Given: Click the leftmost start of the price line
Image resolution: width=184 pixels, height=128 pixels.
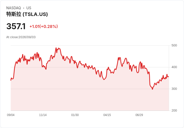Looking at the screenshot, I should pyautogui.click(x=11, y=80).
